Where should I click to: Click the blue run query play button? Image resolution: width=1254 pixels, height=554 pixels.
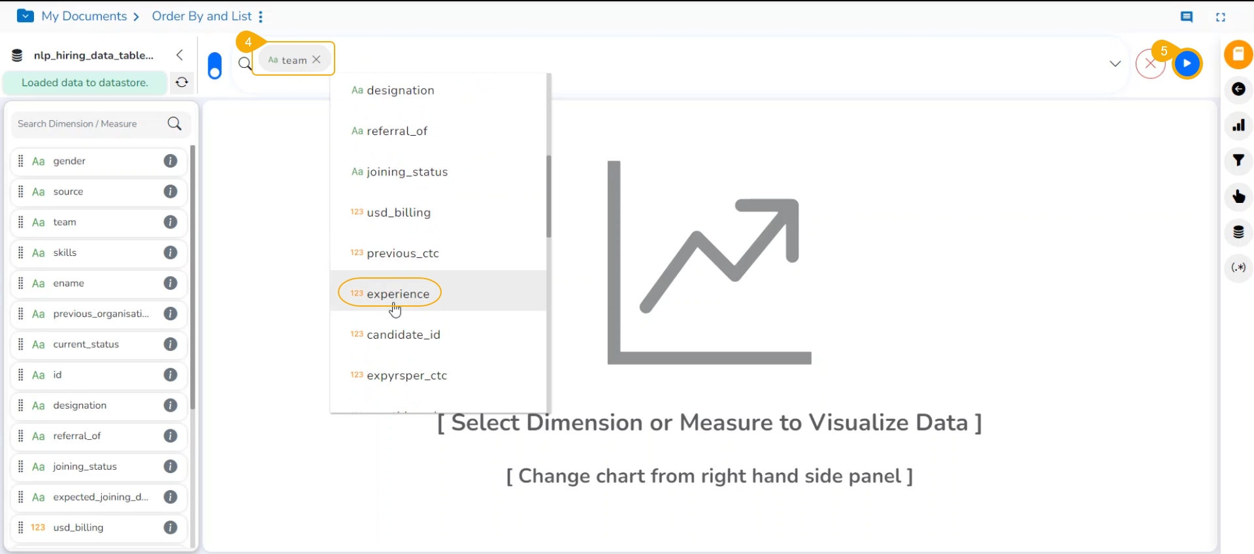(x=1187, y=64)
